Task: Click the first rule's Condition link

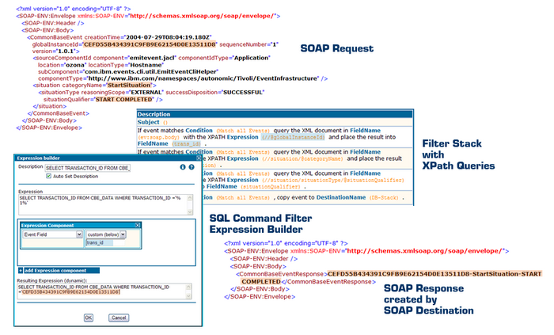Action: (199, 131)
